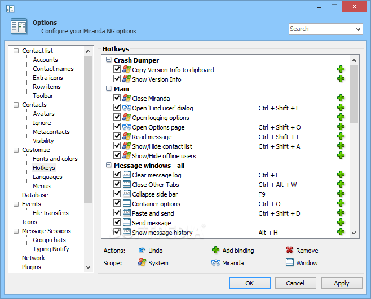Toggle the Clear message log checkbox
The image size is (371, 299).
pos(117,174)
